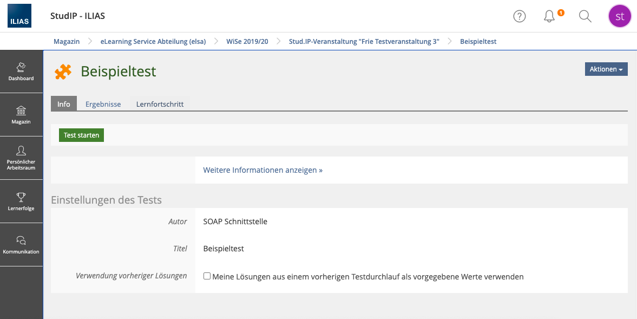This screenshot has height=319, width=637.
Task: Show Weitere Informationen anzeigen link
Action: (x=263, y=170)
